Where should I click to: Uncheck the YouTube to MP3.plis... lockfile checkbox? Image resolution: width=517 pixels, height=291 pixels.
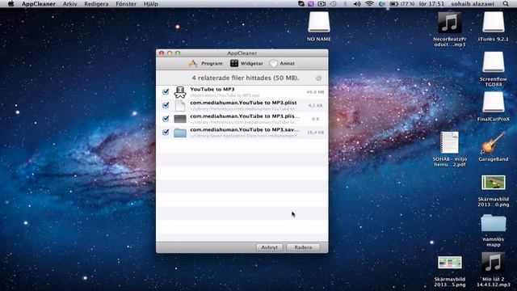tap(166, 119)
